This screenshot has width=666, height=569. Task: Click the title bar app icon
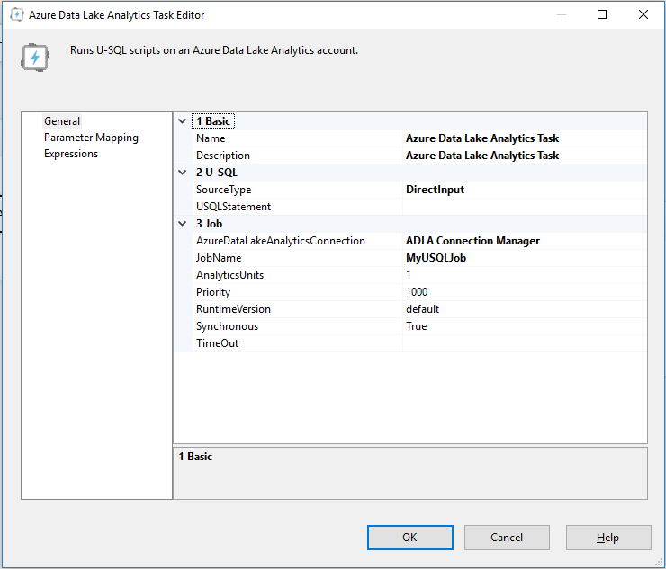tap(16, 15)
